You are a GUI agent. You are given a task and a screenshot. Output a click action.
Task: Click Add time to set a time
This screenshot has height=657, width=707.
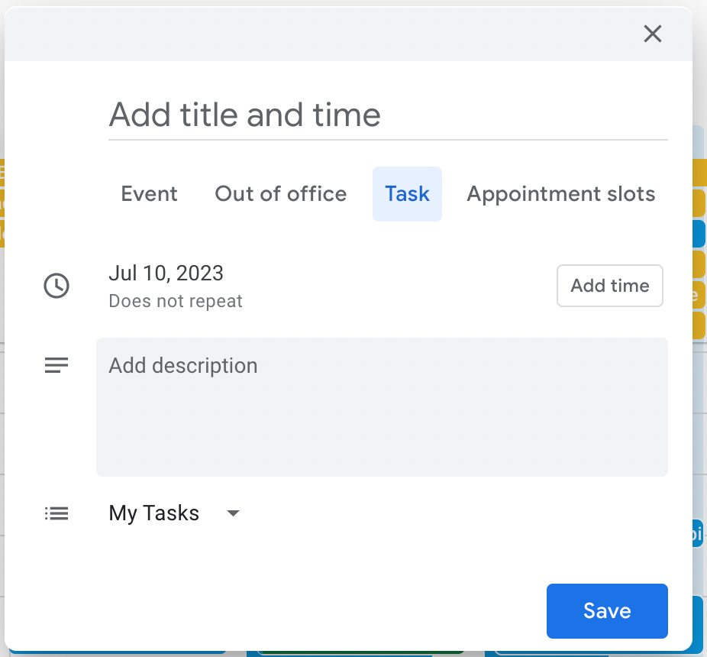click(609, 286)
